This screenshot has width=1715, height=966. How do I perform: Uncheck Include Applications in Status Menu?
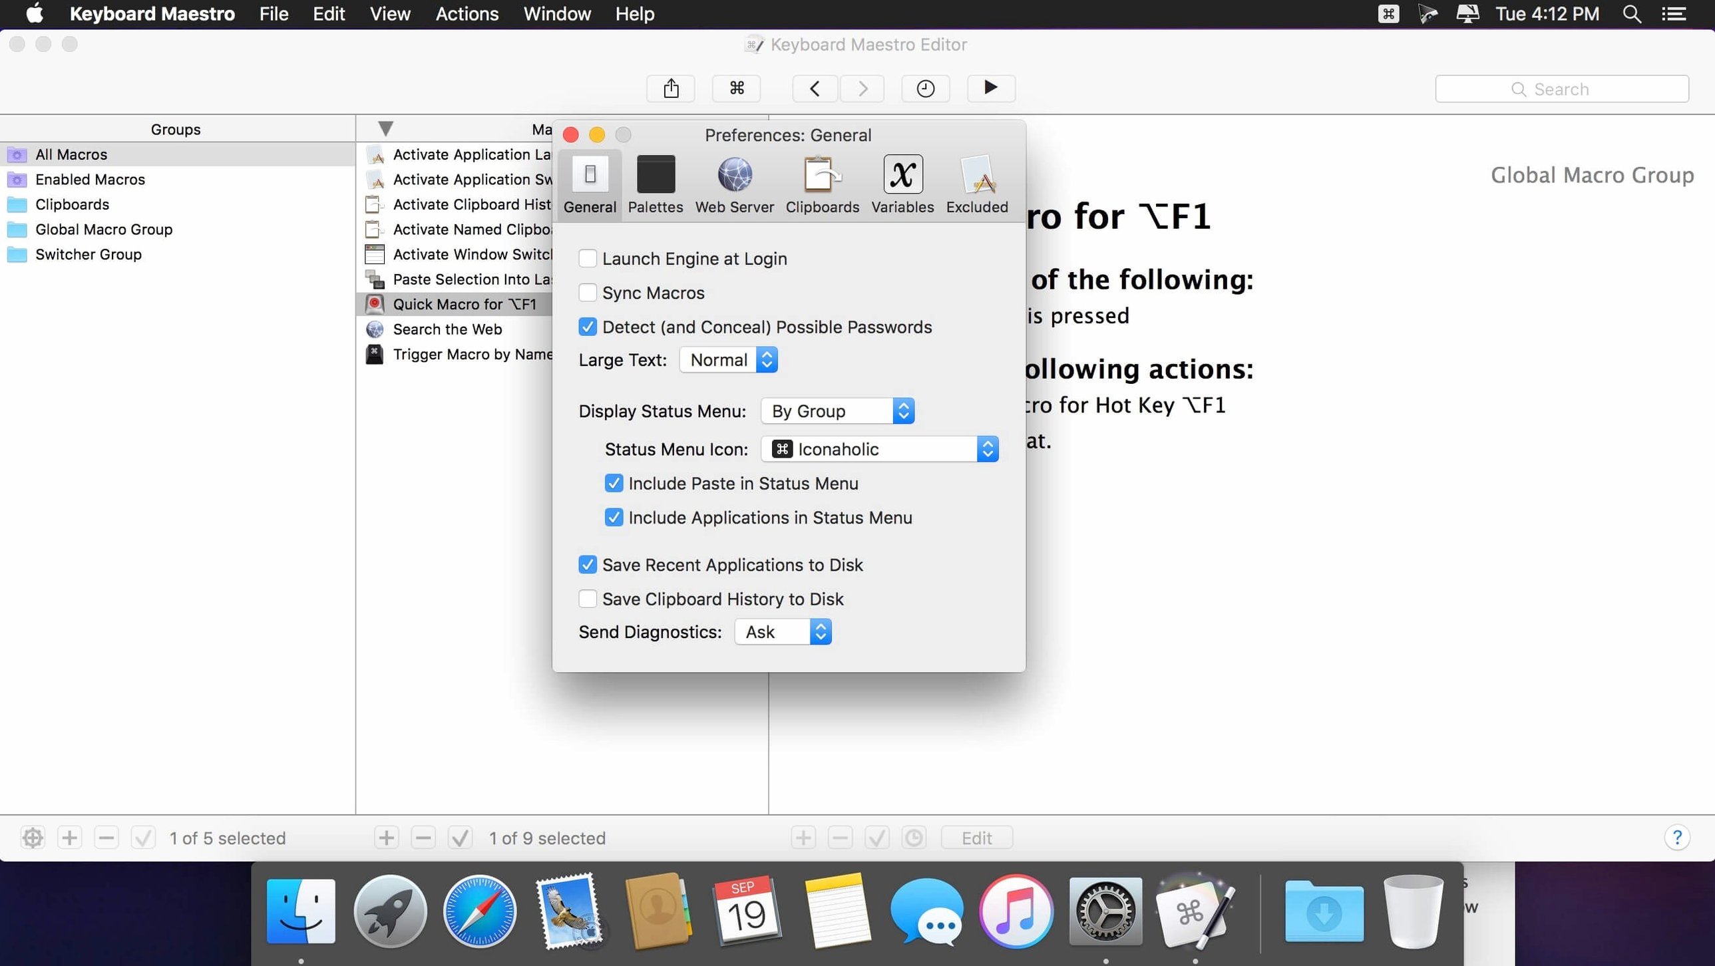[x=614, y=518]
